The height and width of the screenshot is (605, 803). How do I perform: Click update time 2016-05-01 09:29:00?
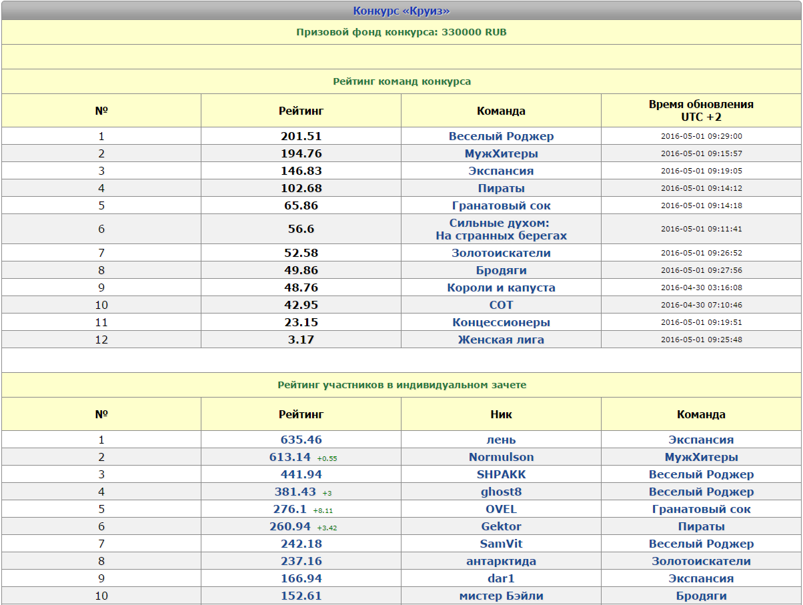point(701,136)
